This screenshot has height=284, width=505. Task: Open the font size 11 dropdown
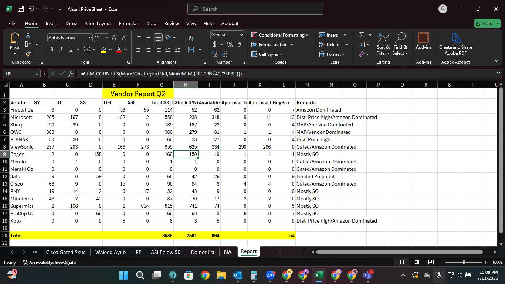(x=107, y=38)
